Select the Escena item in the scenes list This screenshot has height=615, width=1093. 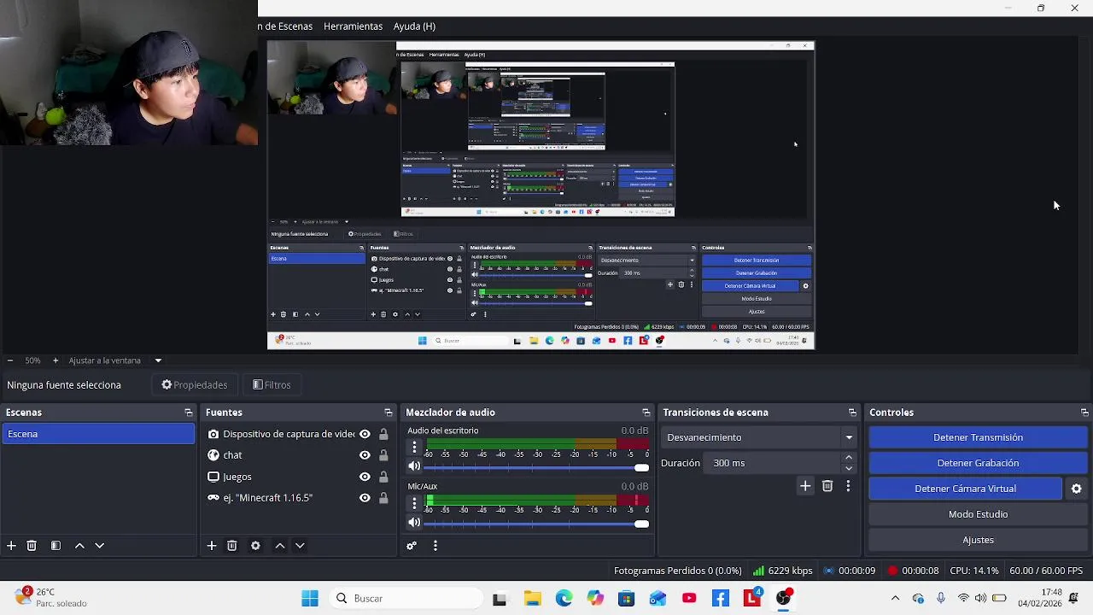[98, 434]
